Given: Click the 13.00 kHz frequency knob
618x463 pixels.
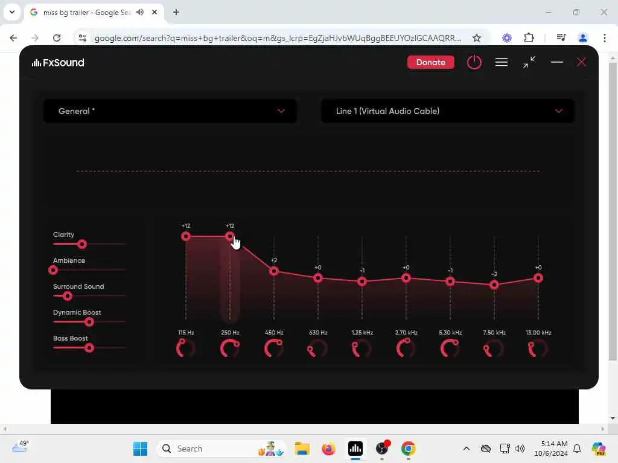Looking at the screenshot, I should 538,348.
